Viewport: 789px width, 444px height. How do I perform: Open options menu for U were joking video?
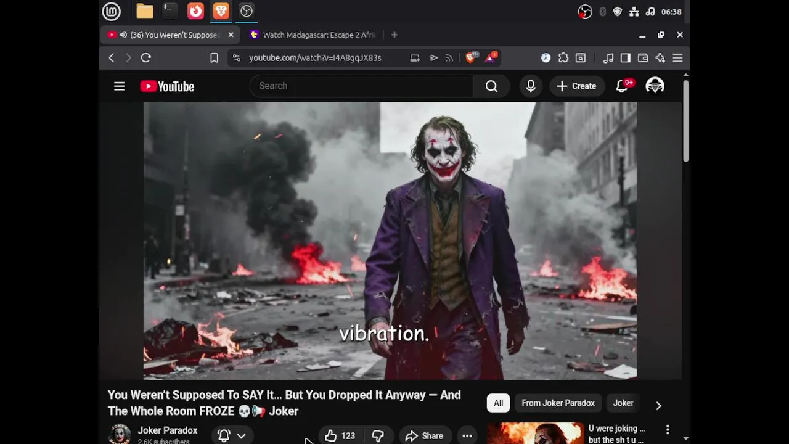[668, 429]
